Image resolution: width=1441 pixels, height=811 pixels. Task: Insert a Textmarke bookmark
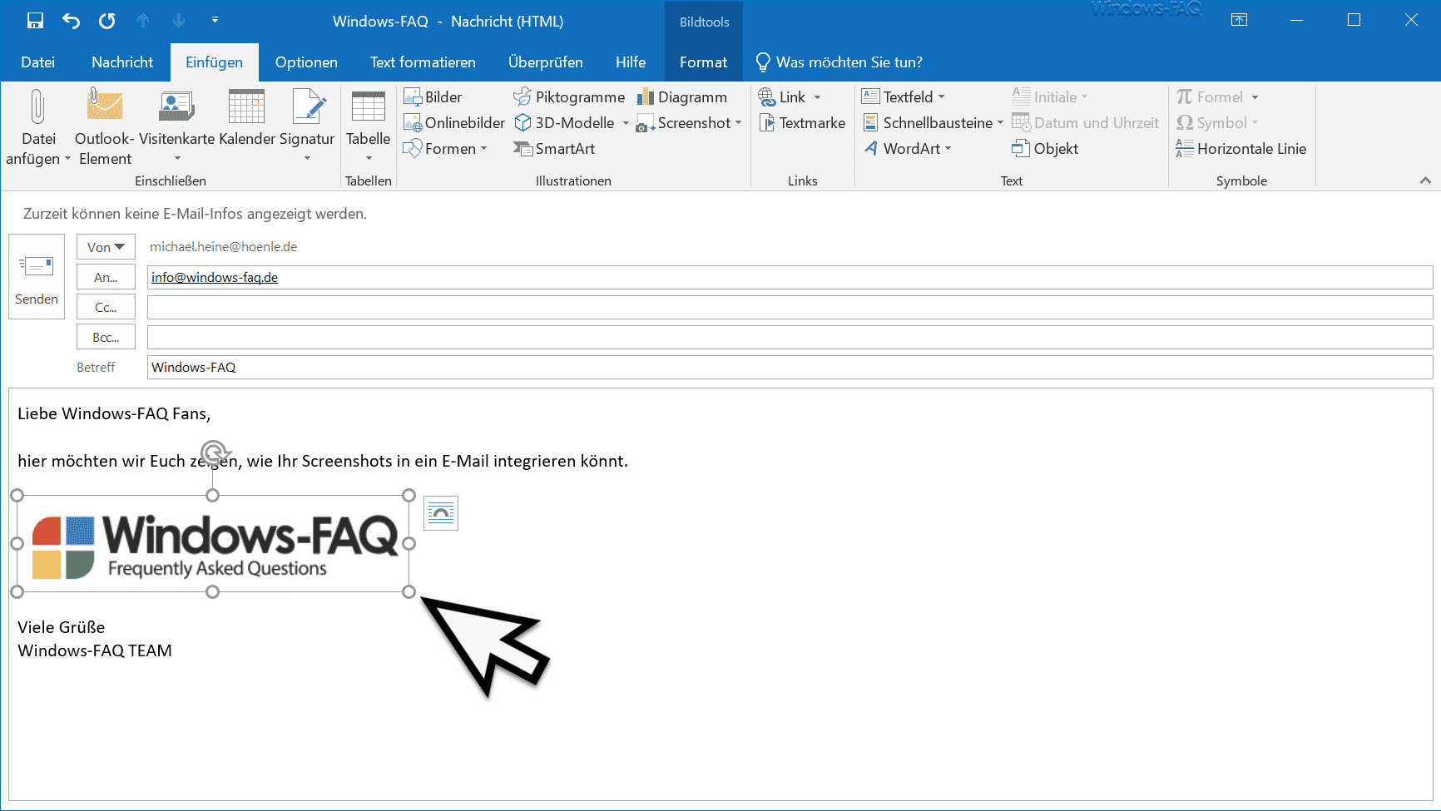802,123
